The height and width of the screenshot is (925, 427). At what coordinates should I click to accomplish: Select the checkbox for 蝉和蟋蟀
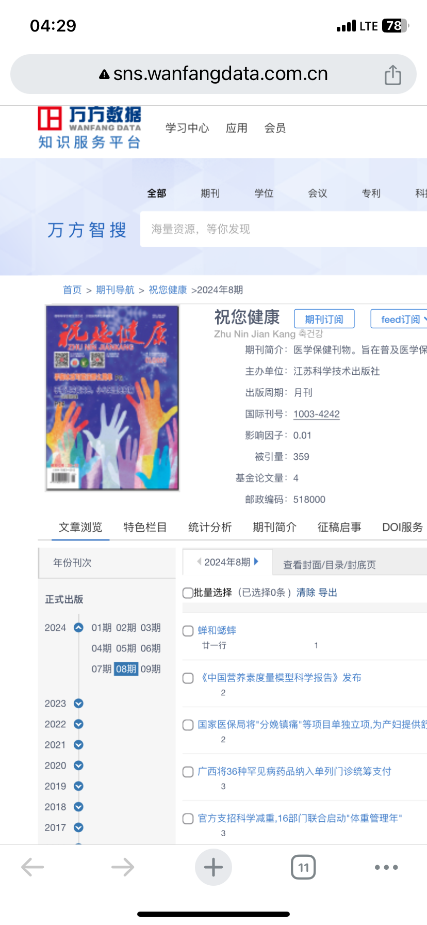(x=188, y=631)
